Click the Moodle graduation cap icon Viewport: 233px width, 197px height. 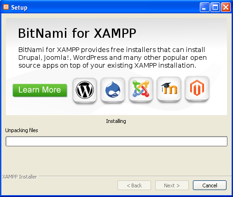pyautogui.click(x=169, y=89)
